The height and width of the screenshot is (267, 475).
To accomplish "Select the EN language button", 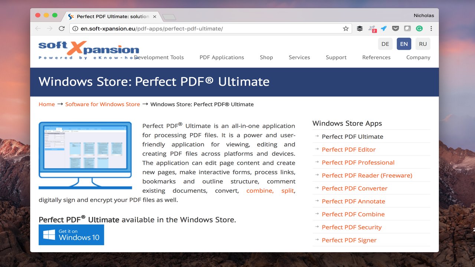I will coord(404,44).
